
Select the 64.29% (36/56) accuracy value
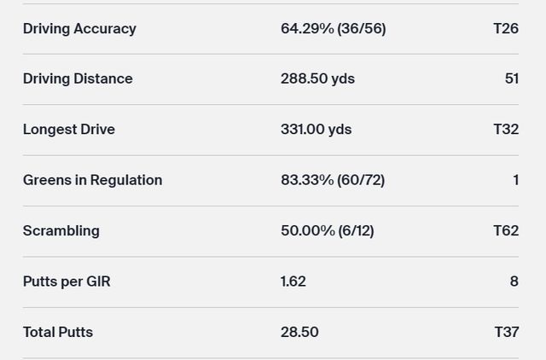(x=333, y=28)
